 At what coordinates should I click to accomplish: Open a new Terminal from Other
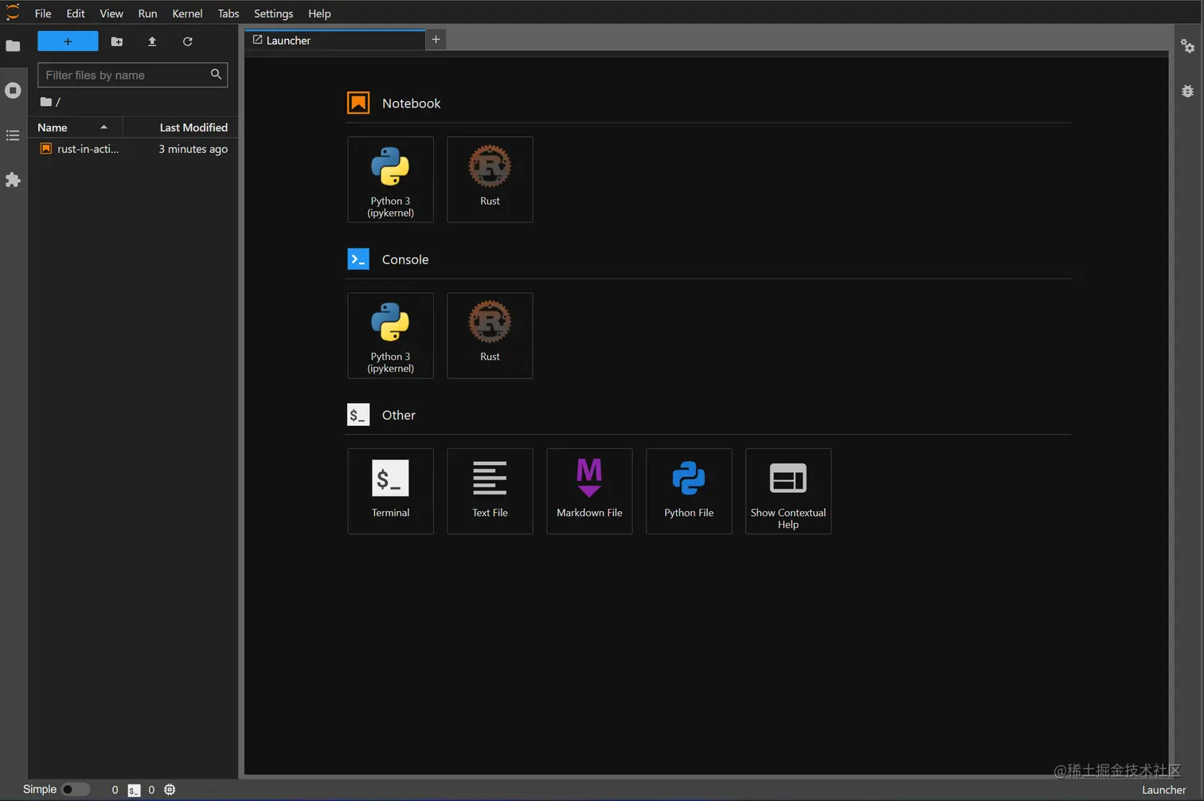tap(390, 491)
